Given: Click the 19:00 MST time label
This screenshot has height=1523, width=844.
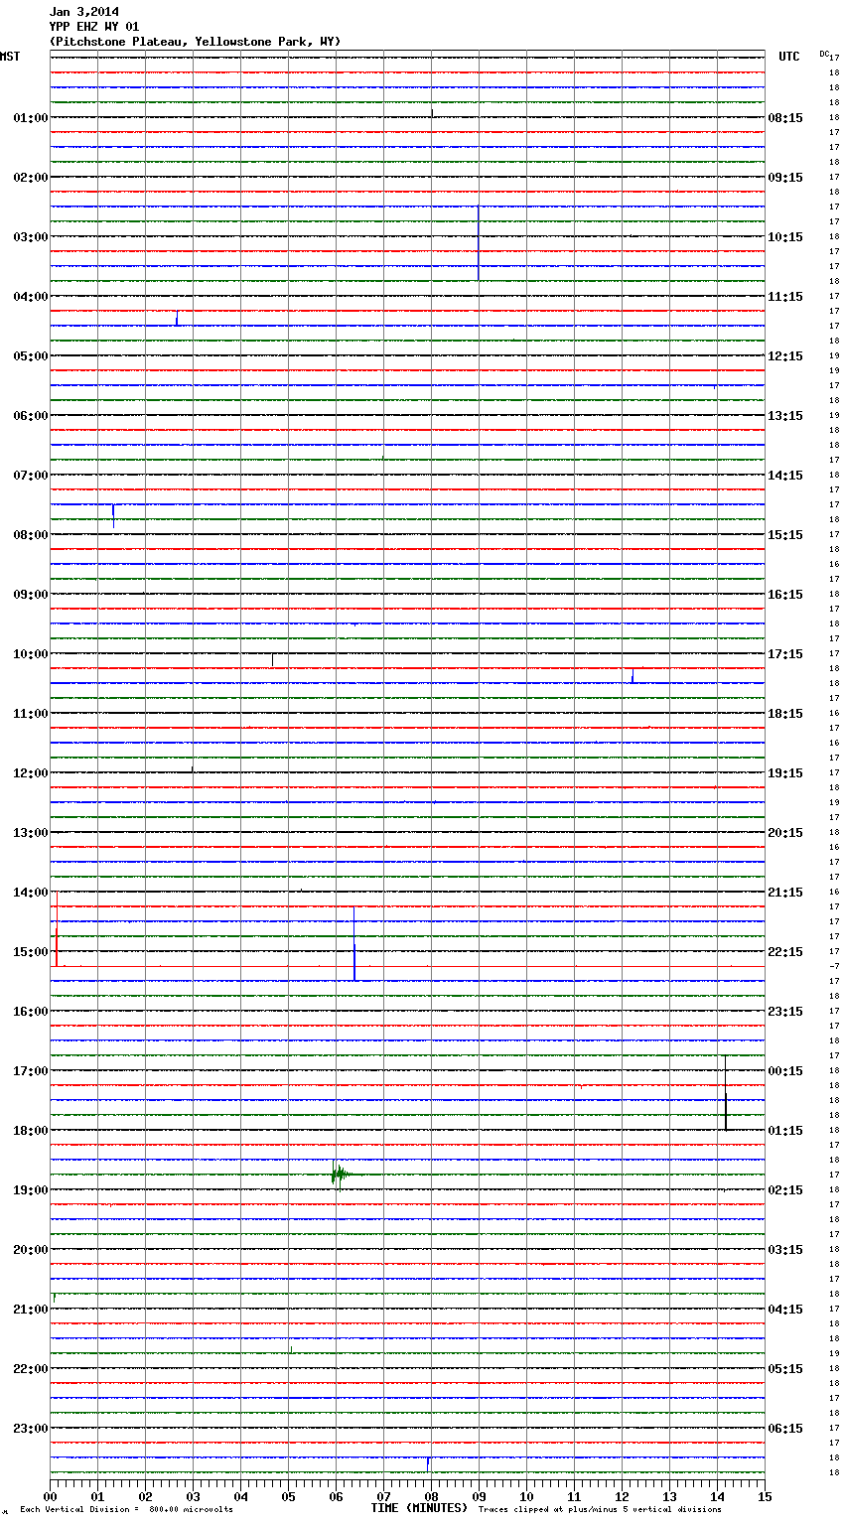Looking at the screenshot, I should [x=31, y=1190].
